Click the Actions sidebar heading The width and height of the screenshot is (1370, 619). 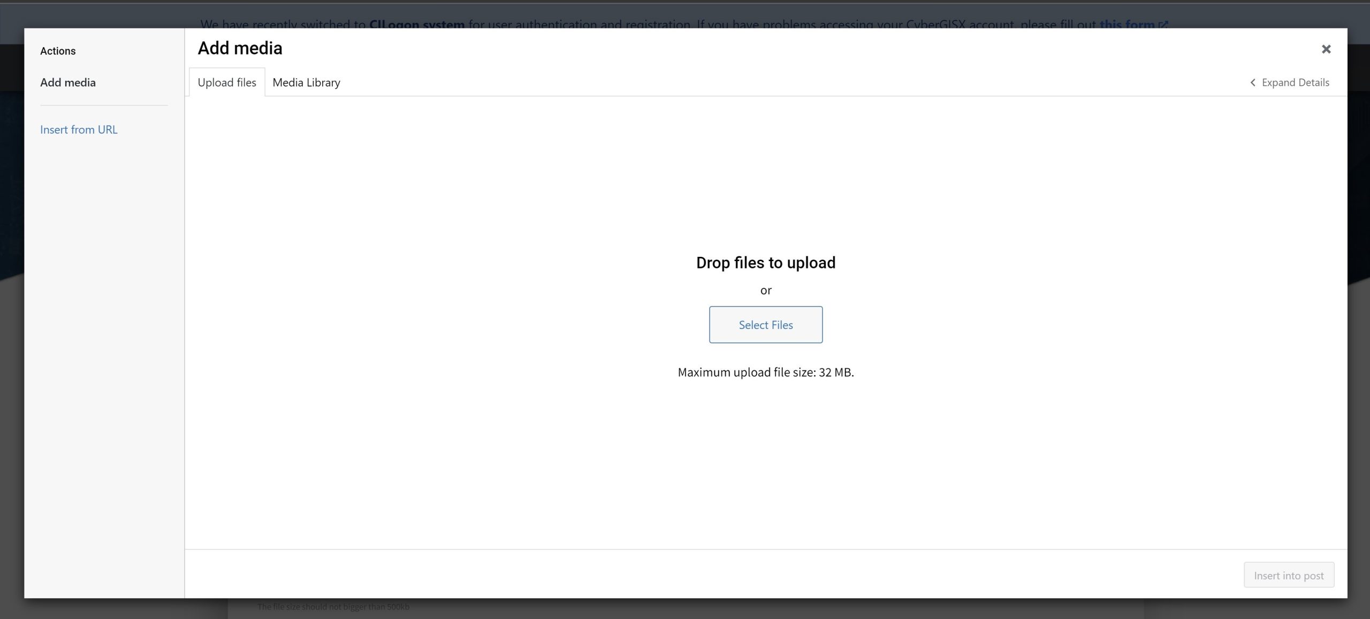click(58, 51)
